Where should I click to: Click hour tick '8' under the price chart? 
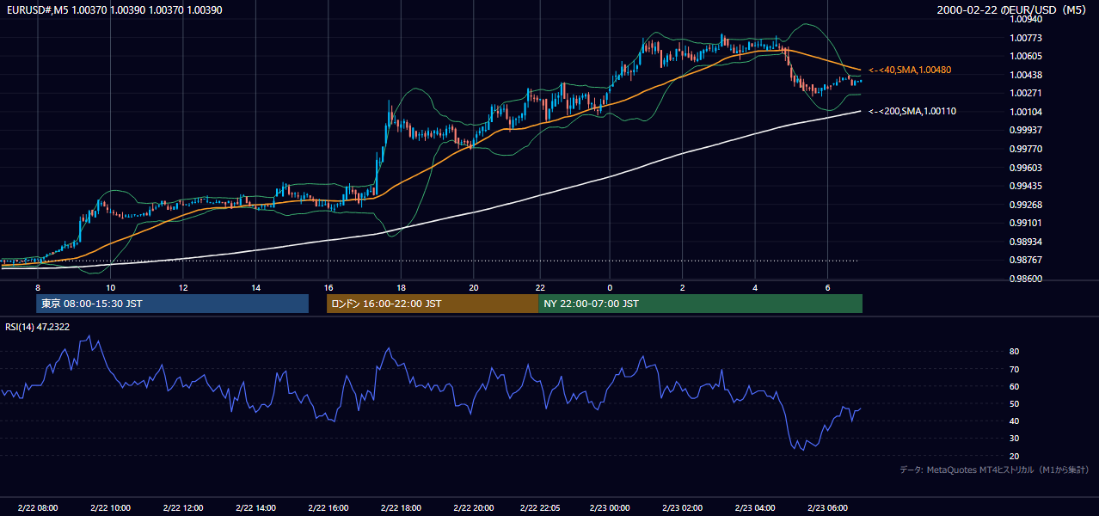tap(38, 287)
